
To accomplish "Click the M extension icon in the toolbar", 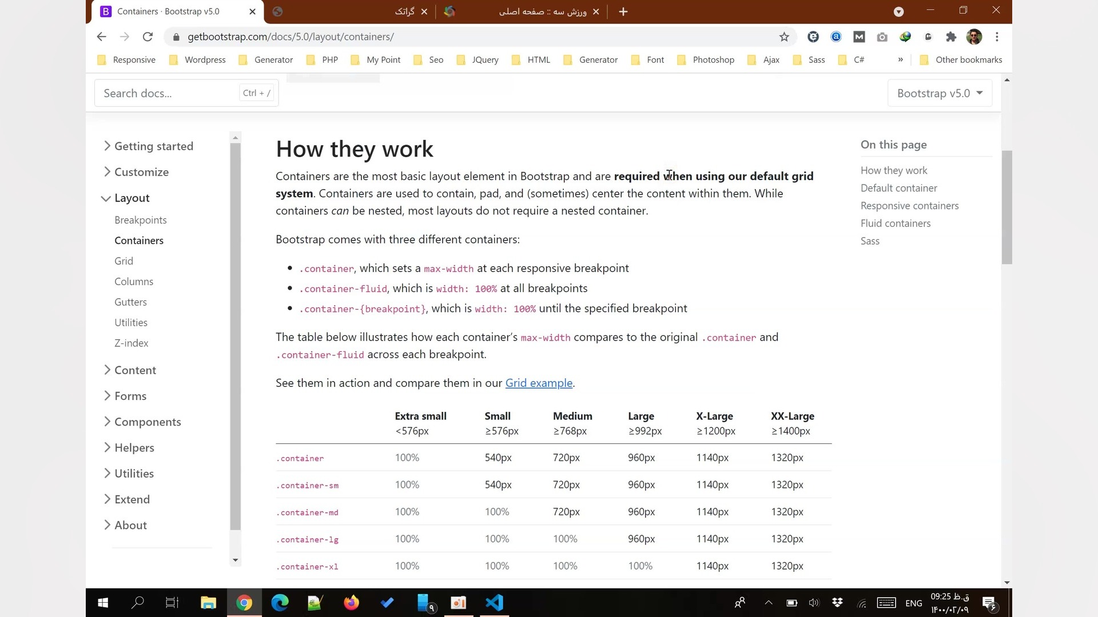I will [859, 37].
